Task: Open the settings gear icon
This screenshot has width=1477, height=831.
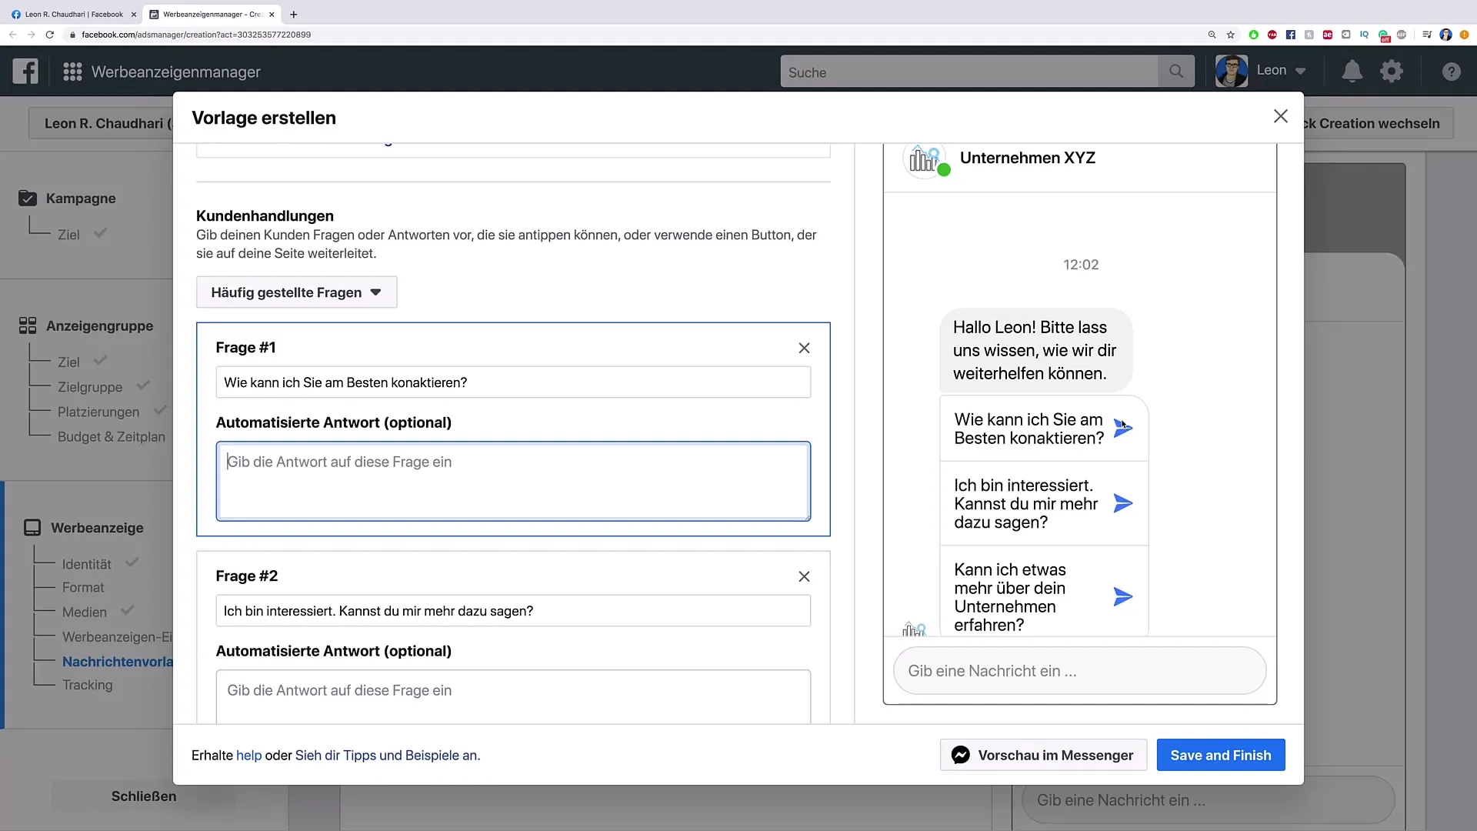Action: [1392, 72]
